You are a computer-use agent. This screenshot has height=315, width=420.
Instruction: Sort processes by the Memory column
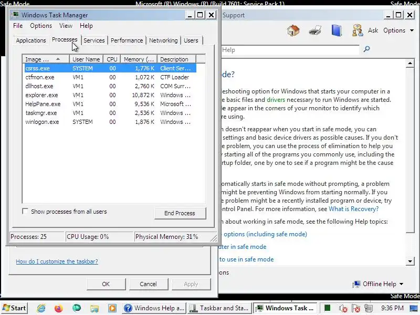coord(139,59)
